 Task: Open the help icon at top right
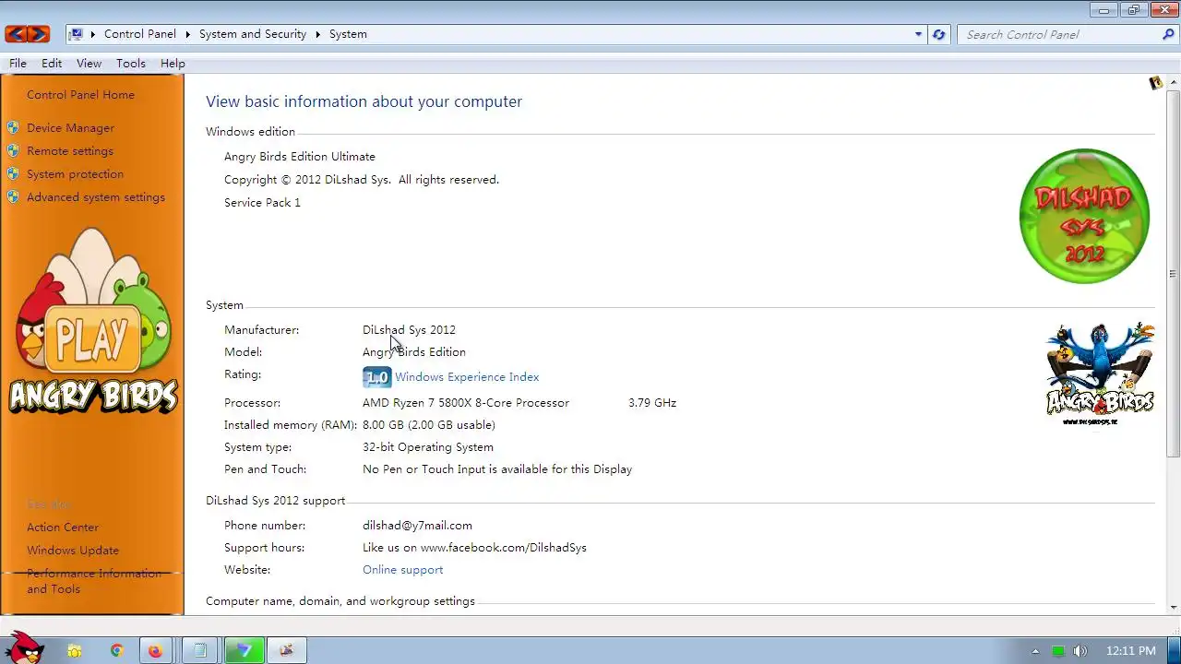pos(1155,83)
